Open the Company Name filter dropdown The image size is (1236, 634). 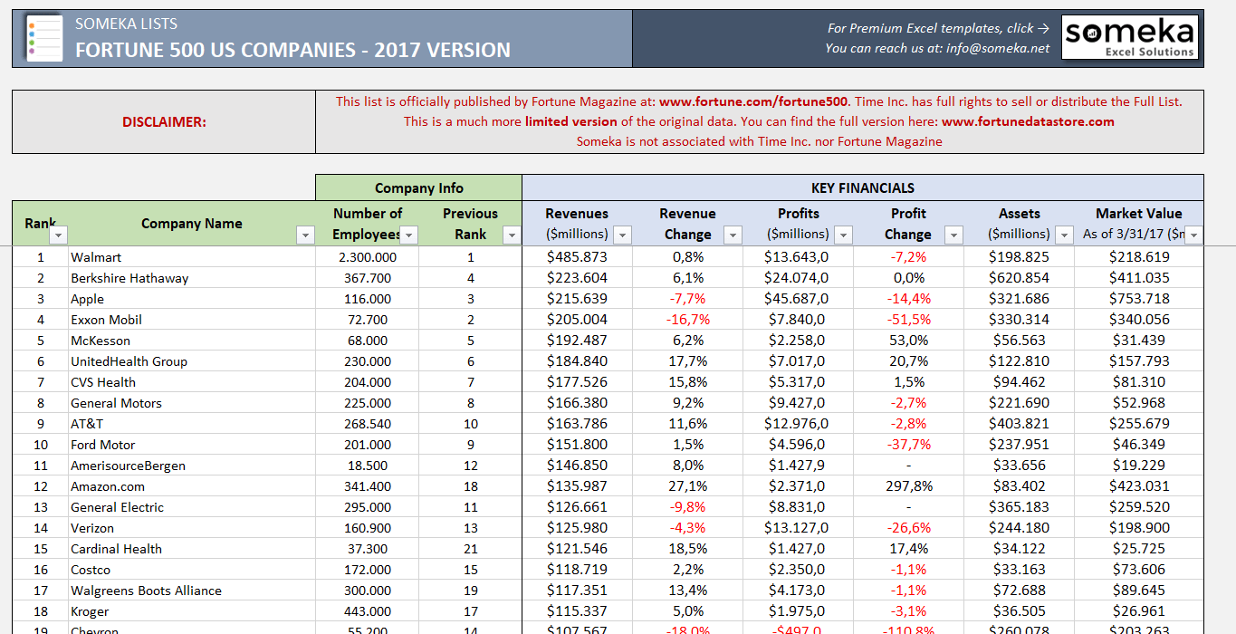click(305, 235)
